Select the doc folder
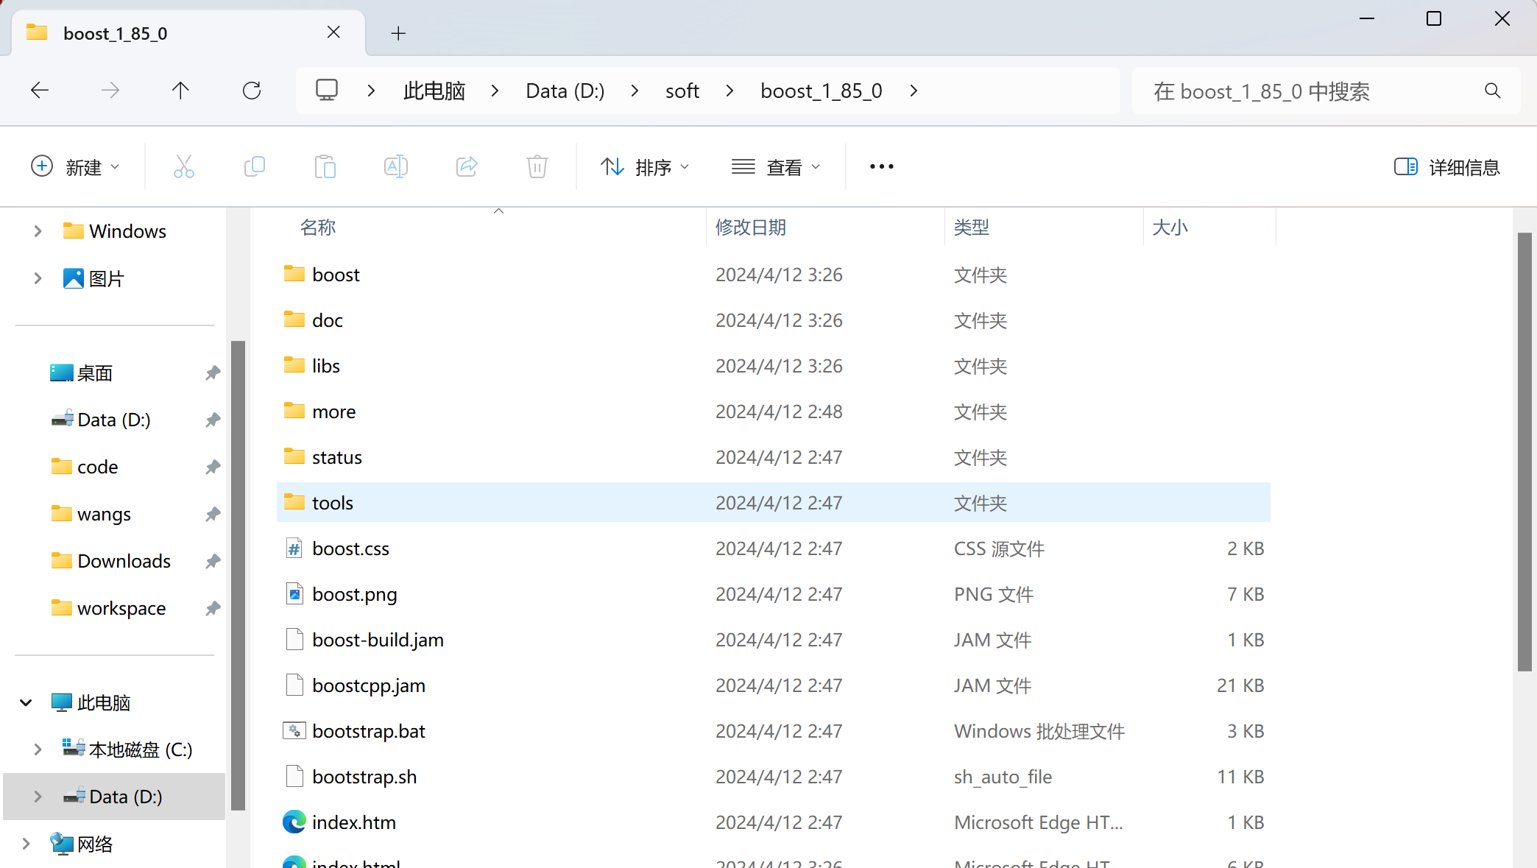The width and height of the screenshot is (1537, 868). pos(773,320)
